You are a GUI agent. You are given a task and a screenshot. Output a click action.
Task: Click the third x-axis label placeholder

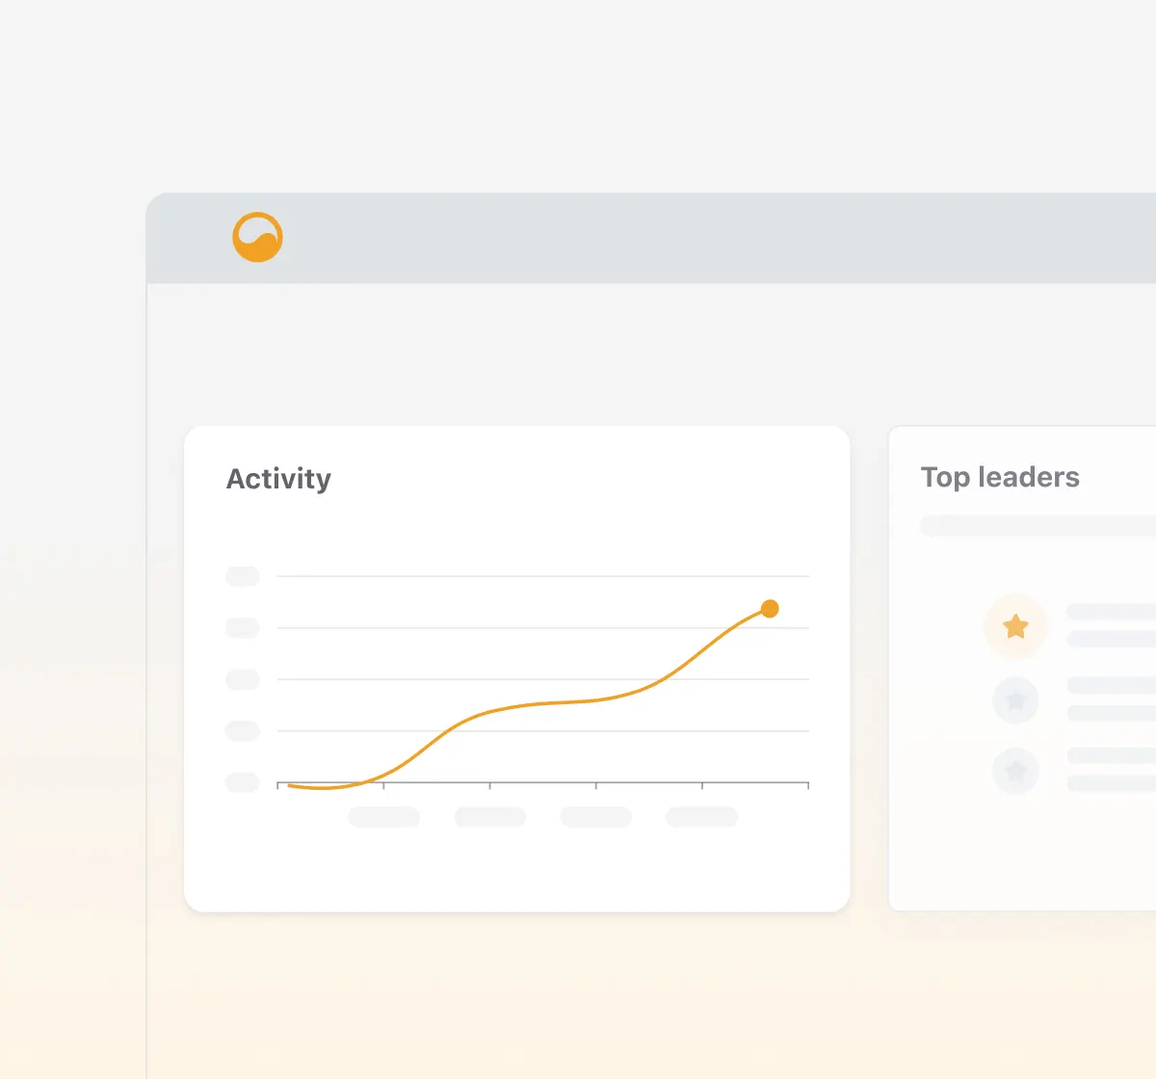pos(595,817)
